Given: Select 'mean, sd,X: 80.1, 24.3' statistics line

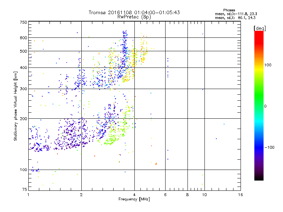Looking at the screenshot, I should [x=235, y=18].
